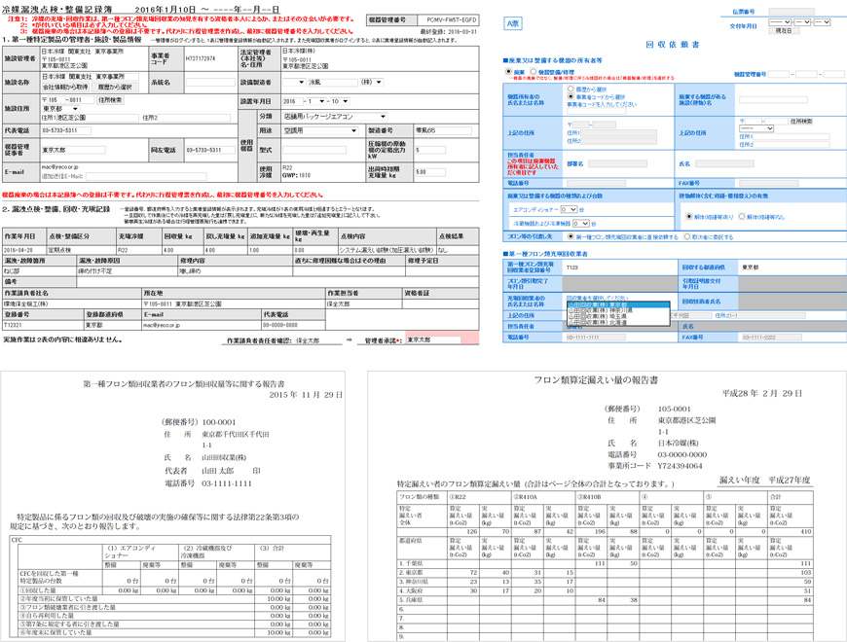Open the エアコンディショナー unit count dropdown
The width and height of the screenshot is (847, 642).
pos(569,209)
